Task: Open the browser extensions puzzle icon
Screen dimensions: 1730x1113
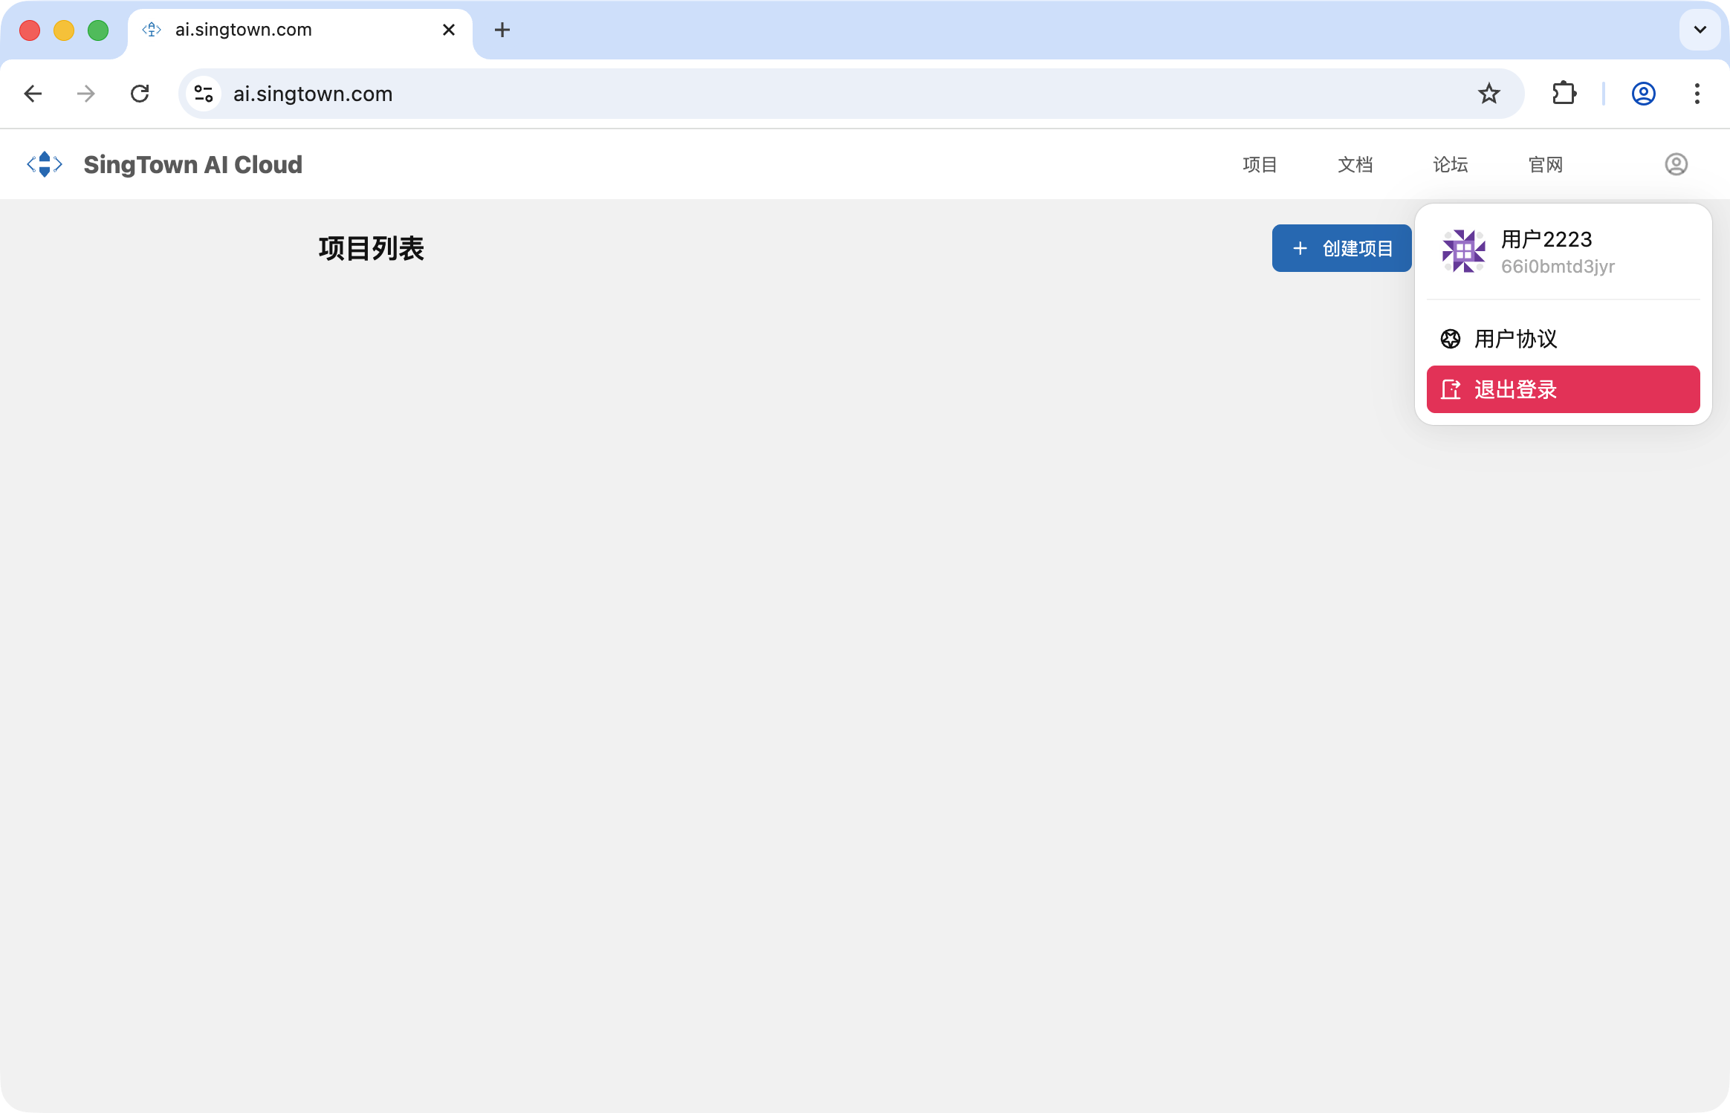Action: [x=1564, y=94]
